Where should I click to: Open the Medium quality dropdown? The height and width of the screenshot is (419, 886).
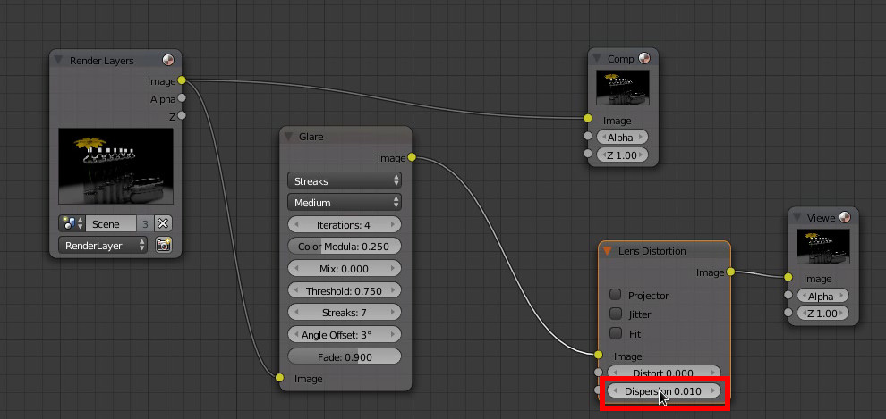(x=344, y=203)
